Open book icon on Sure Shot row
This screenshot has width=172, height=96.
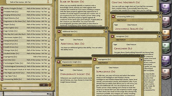click(49, 60)
